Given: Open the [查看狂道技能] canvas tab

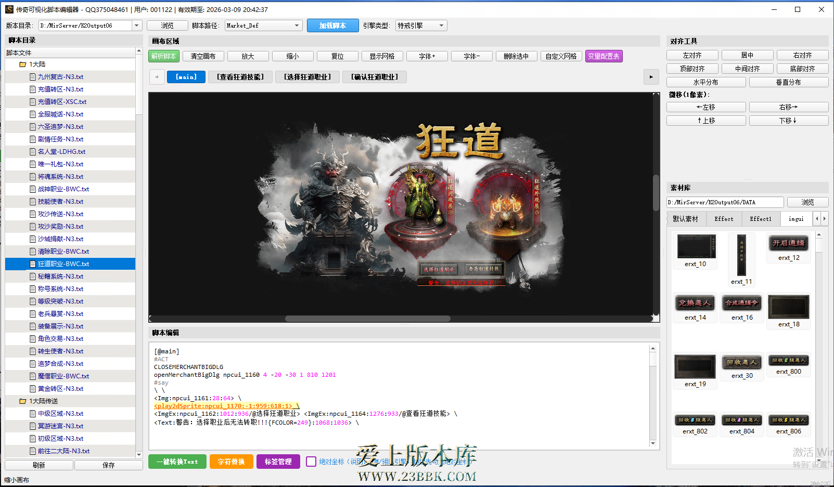Looking at the screenshot, I should coord(240,76).
